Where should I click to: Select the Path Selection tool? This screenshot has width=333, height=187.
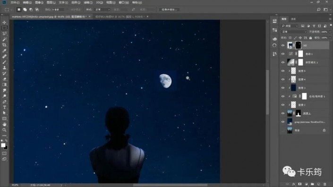point(4,113)
